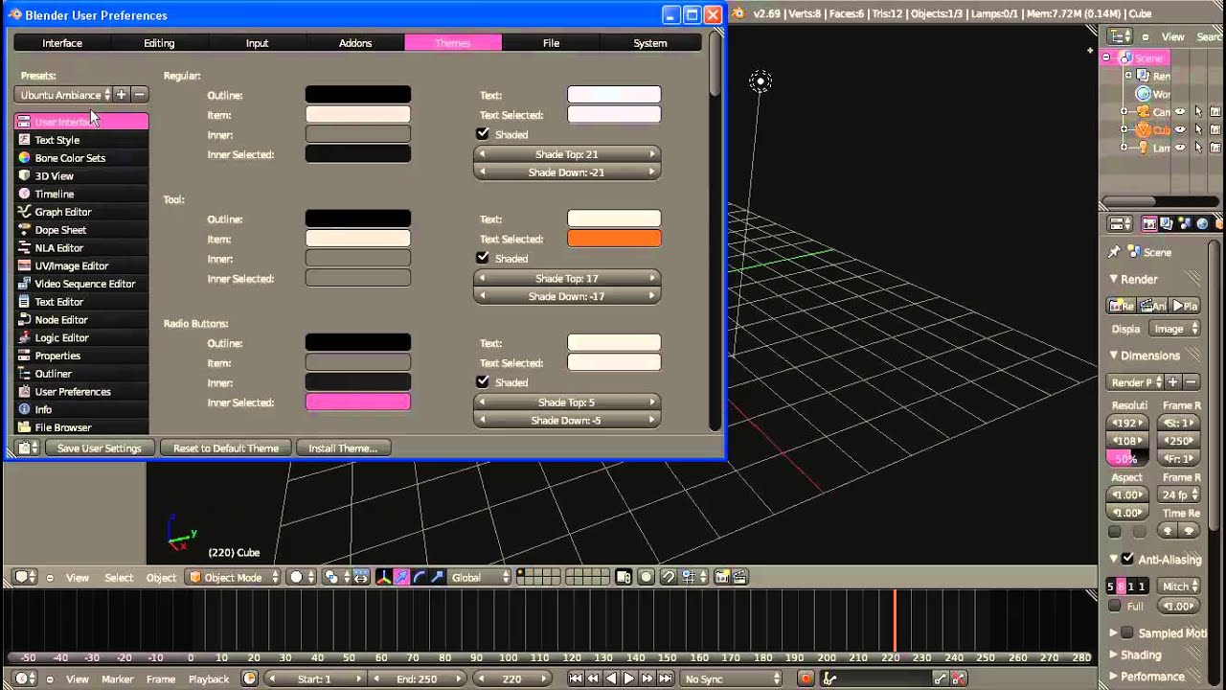The image size is (1226, 690).
Task: Click Reset to Default Theme button
Action: [226, 448]
